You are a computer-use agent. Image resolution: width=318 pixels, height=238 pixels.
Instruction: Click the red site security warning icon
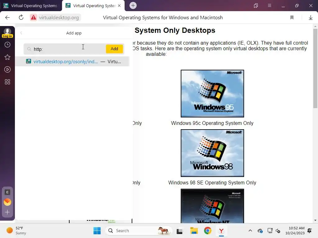[34, 17]
